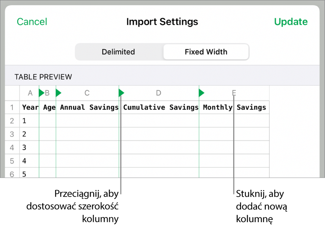Screen dimensions: 325x228
Task: Click the green marker before column D
Action: pos(121,93)
